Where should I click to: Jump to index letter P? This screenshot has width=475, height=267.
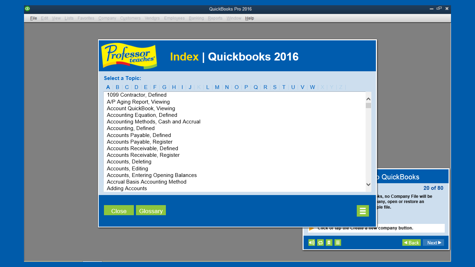[x=246, y=87]
